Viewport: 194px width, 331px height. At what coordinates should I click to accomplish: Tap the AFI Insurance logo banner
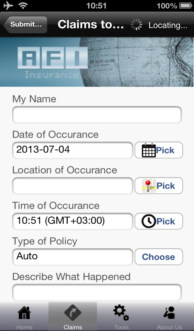pos(48,61)
